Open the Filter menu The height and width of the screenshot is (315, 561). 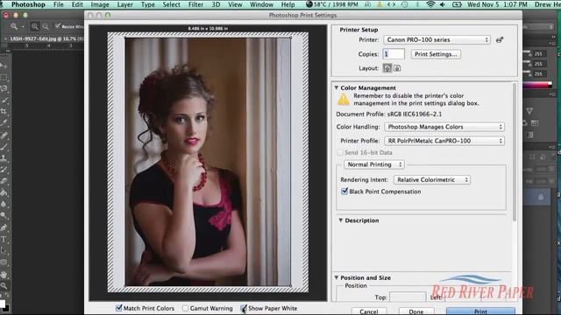point(195,4)
